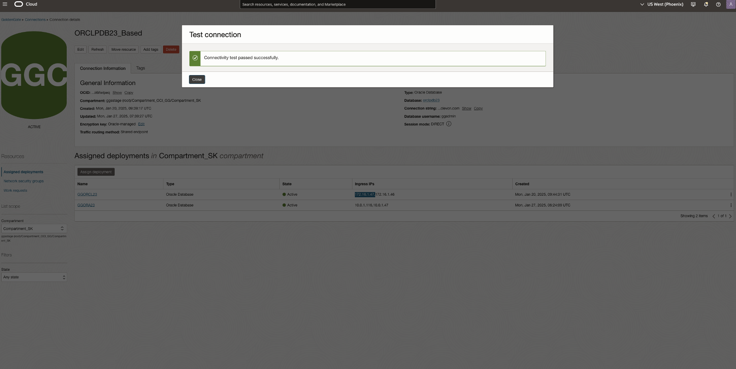Open the Help icon in the top bar

point(718,4)
